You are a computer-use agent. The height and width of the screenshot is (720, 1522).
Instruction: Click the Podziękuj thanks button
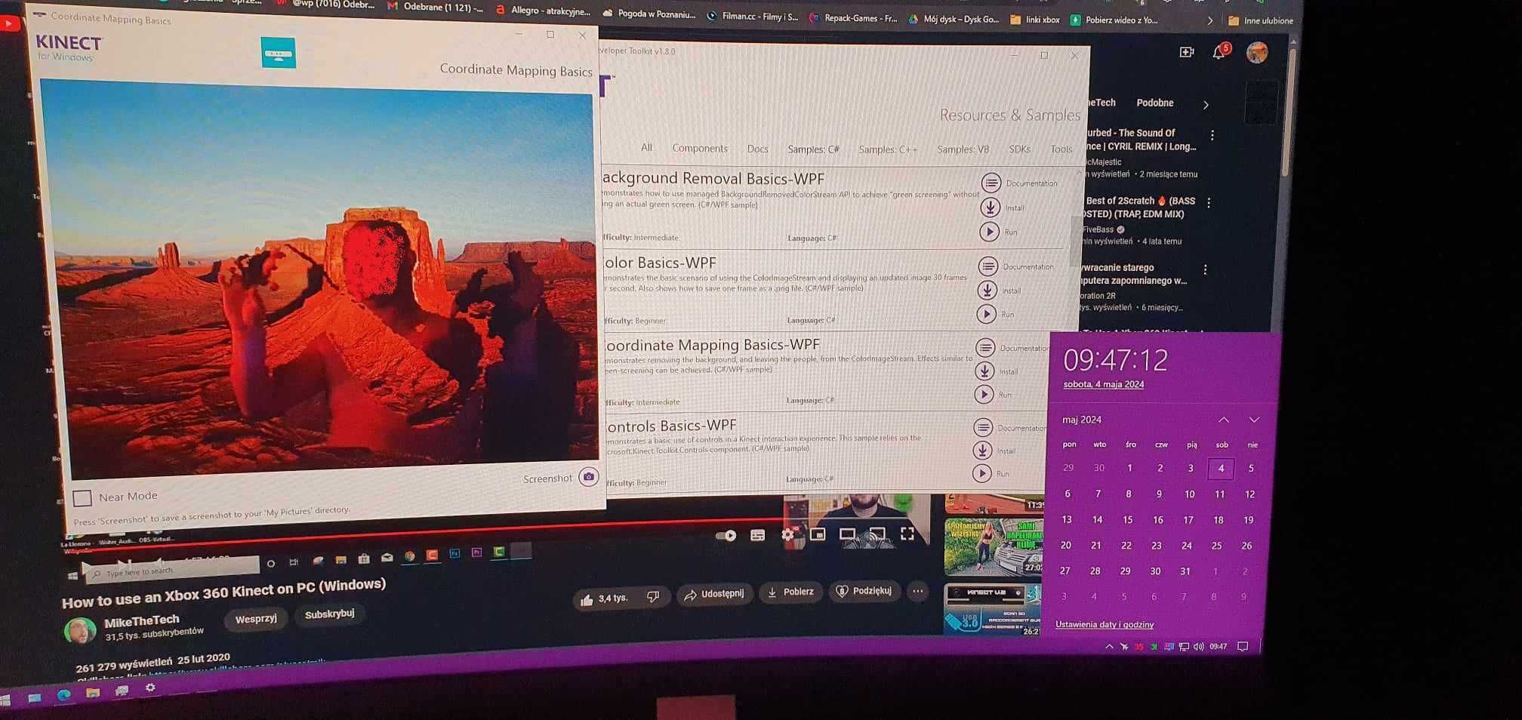864,591
